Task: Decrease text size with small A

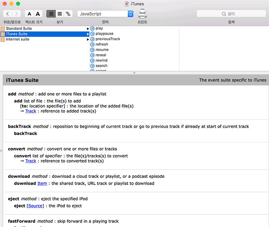Action: point(29,14)
